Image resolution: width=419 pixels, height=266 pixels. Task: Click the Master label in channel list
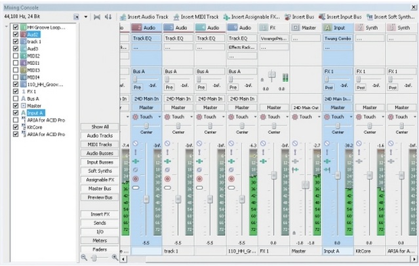(x=34, y=106)
